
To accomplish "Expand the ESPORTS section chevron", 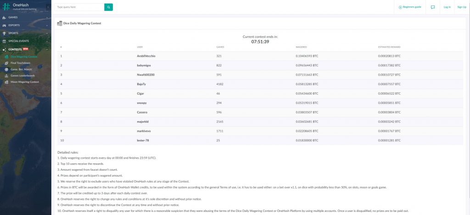I will point(47,25).
